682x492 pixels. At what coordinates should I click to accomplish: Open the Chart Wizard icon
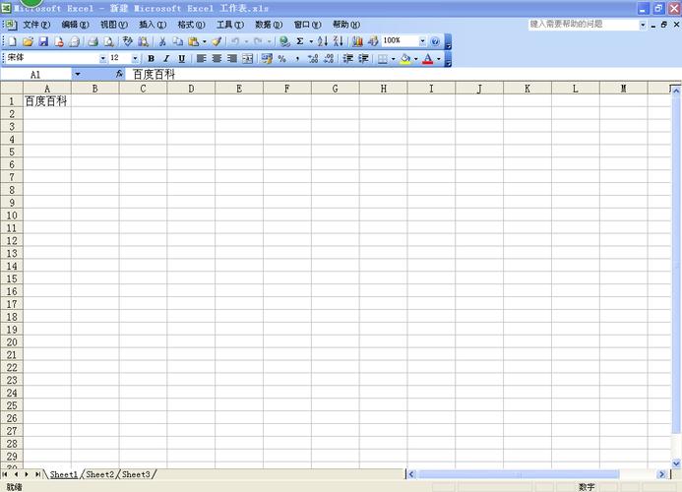tap(356, 41)
